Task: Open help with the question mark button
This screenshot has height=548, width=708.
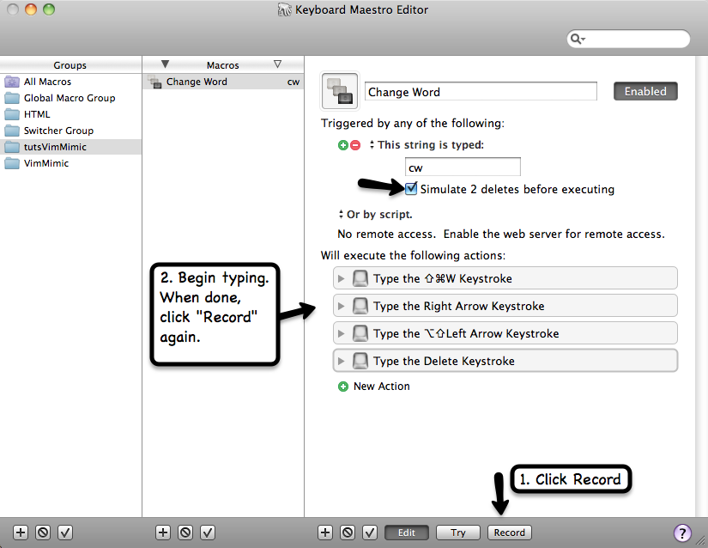Action: coord(682,533)
